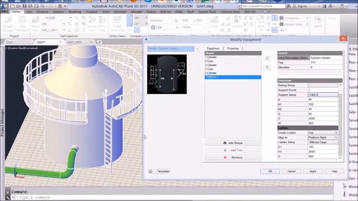The height and width of the screenshot is (201, 358).
Task: Click the Remove button with red X
Action: tap(233, 157)
